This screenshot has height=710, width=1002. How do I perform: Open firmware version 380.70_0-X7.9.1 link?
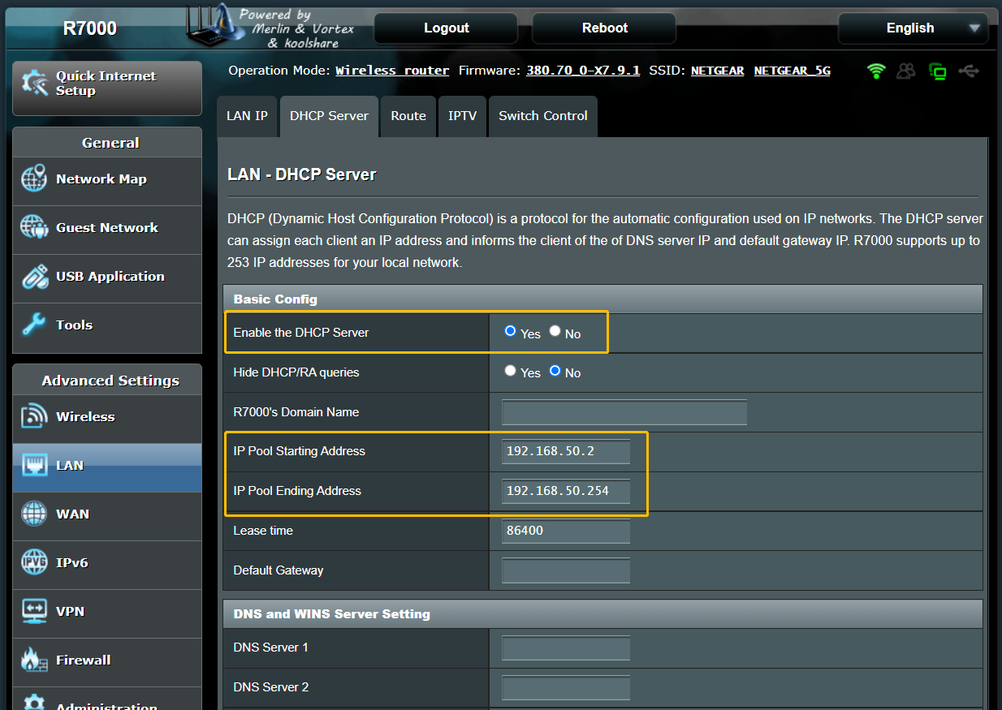(582, 71)
